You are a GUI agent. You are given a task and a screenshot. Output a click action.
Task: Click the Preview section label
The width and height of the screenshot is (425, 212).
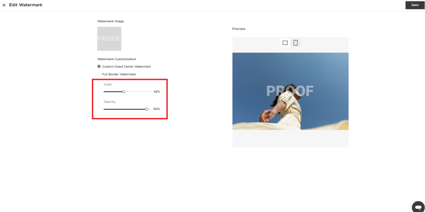click(x=239, y=29)
